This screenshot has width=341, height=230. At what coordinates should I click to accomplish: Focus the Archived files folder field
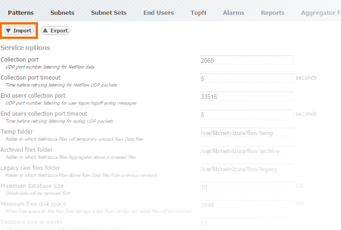(x=247, y=150)
